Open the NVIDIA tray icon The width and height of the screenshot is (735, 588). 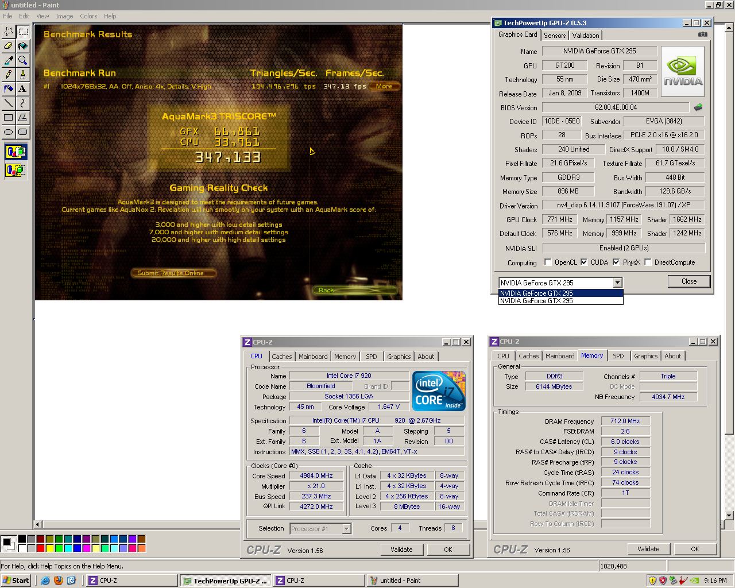coord(694,581)
